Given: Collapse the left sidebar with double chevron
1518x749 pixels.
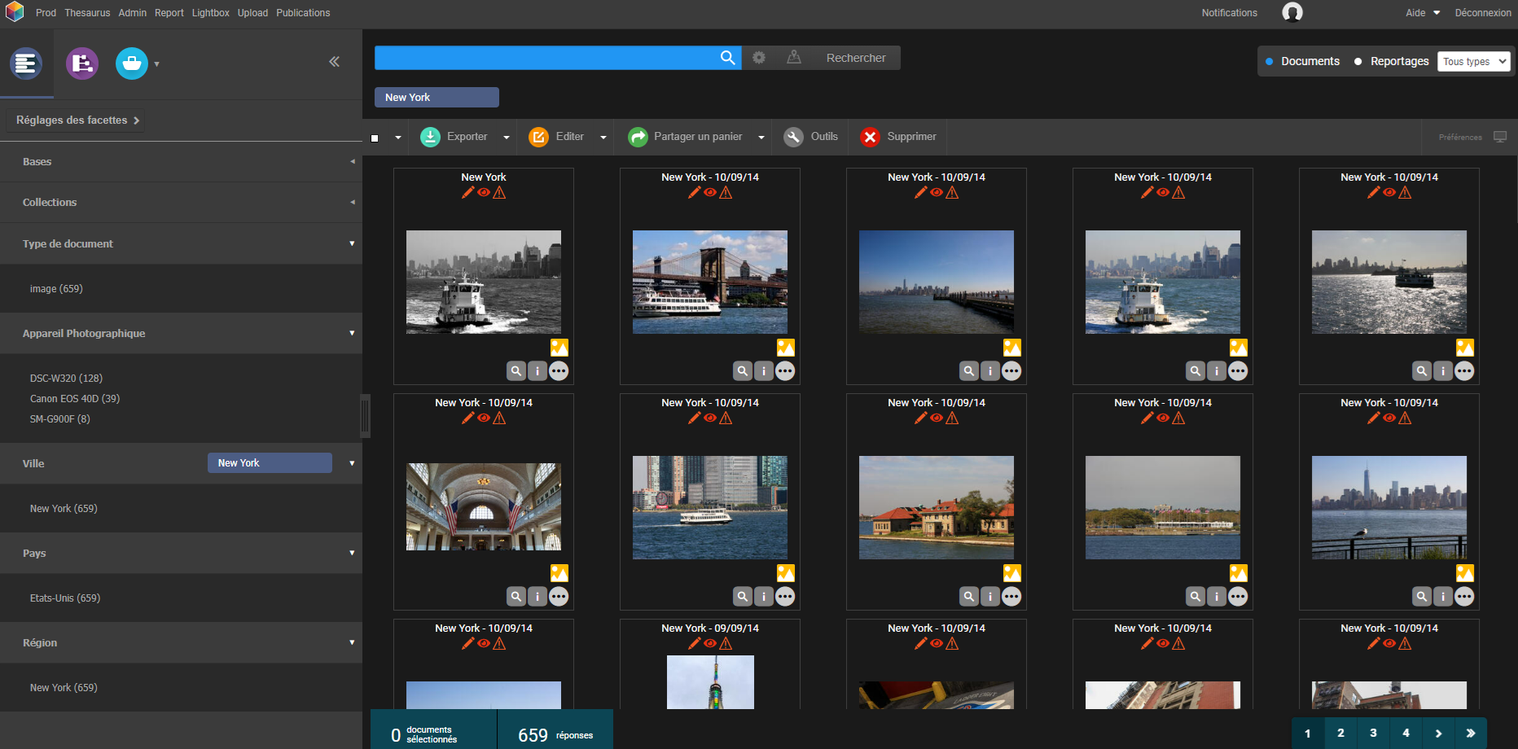Looking at the screenshot, I should (334, 62).
